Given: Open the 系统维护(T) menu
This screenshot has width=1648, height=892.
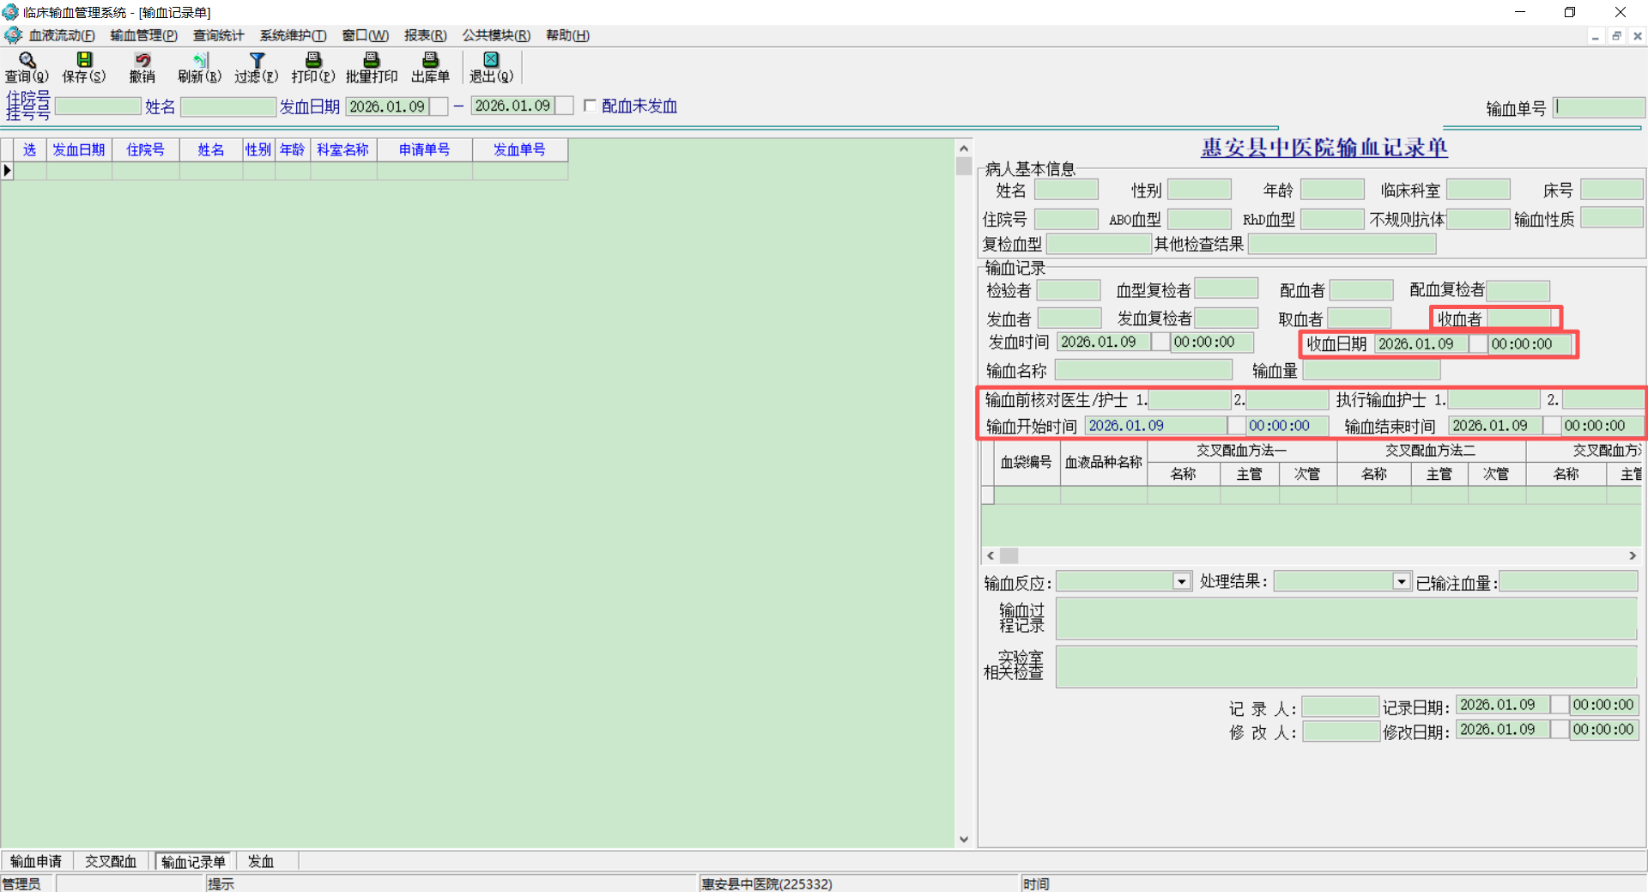Looking at the screenshot, I should pos(293,35).
